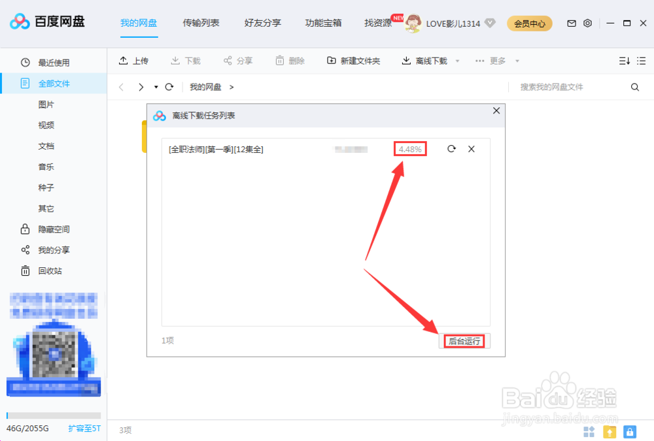Click the 扩容至5T link

84,429
